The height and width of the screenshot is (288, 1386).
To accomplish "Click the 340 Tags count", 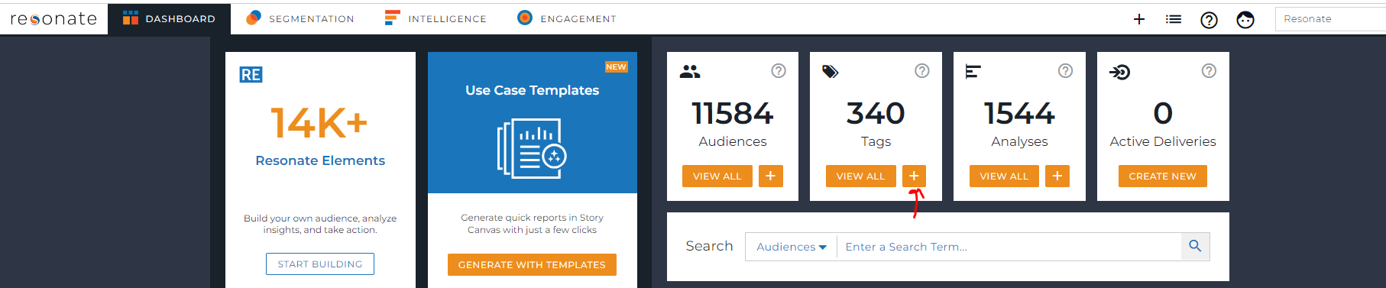I will tap(876, 113).
